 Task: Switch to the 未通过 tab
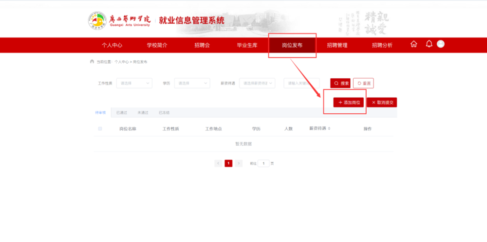pos(143,112)
